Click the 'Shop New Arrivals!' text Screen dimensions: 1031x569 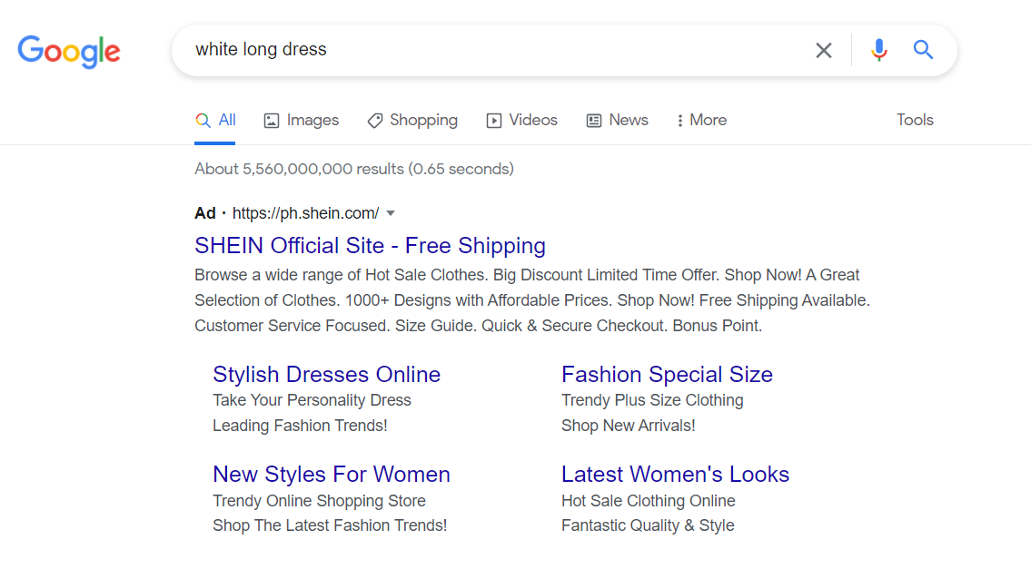pyautogui.click(x=628, y=426)
